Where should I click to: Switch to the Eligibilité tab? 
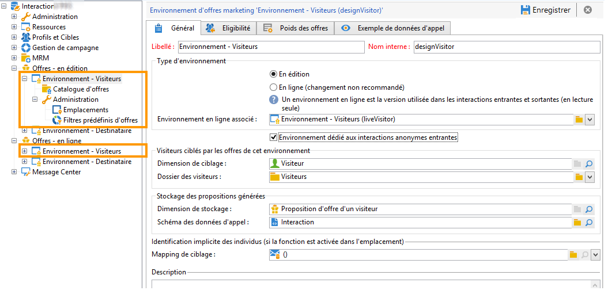point(229,28)
